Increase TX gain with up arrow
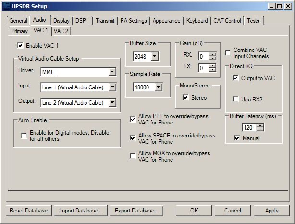The image size is (295, 224). (x=212, y=66)
